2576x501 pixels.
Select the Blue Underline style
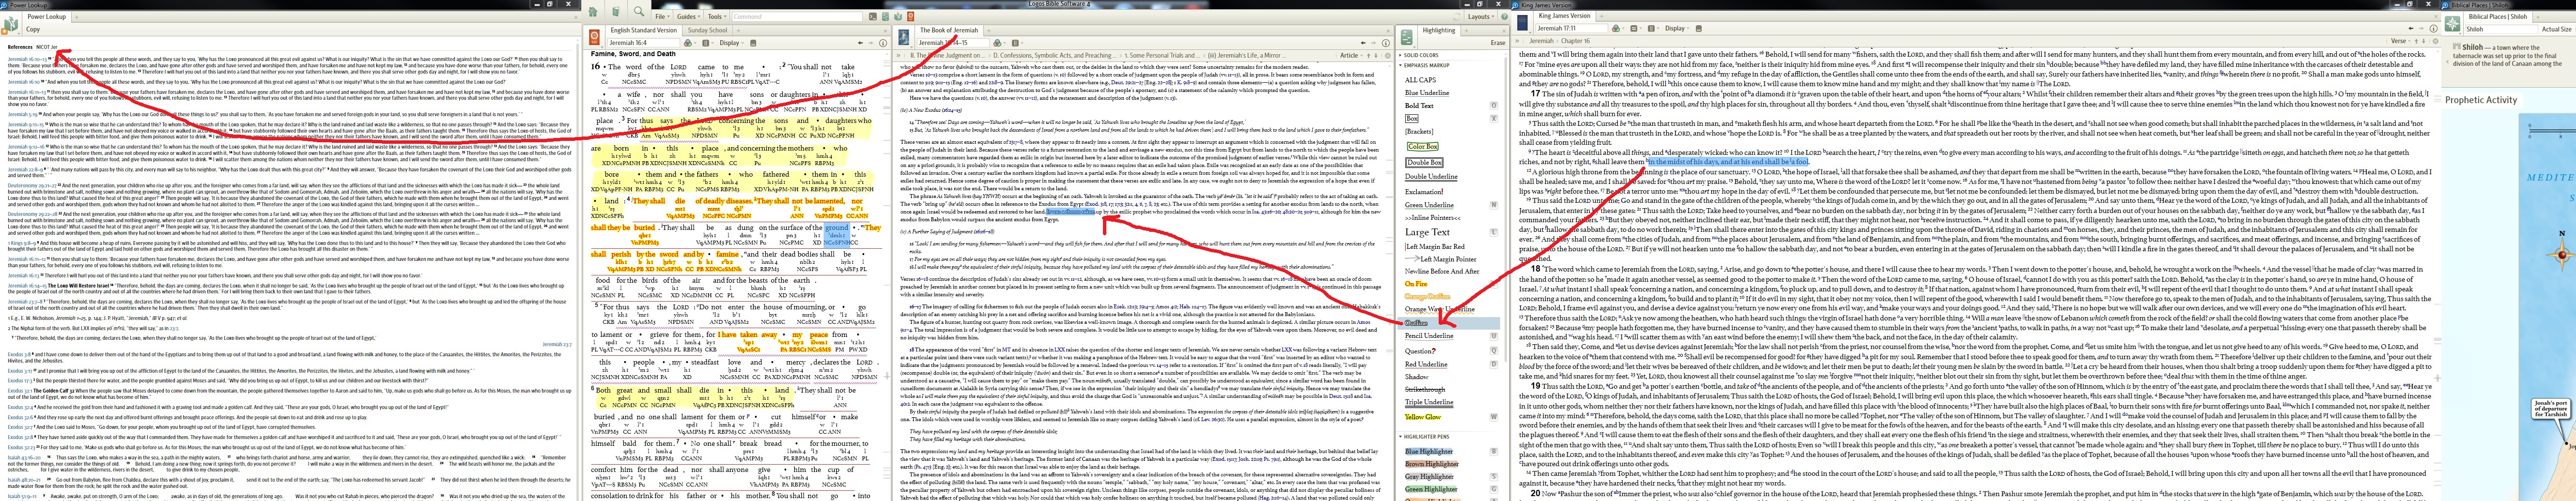tap(1427, 93)
